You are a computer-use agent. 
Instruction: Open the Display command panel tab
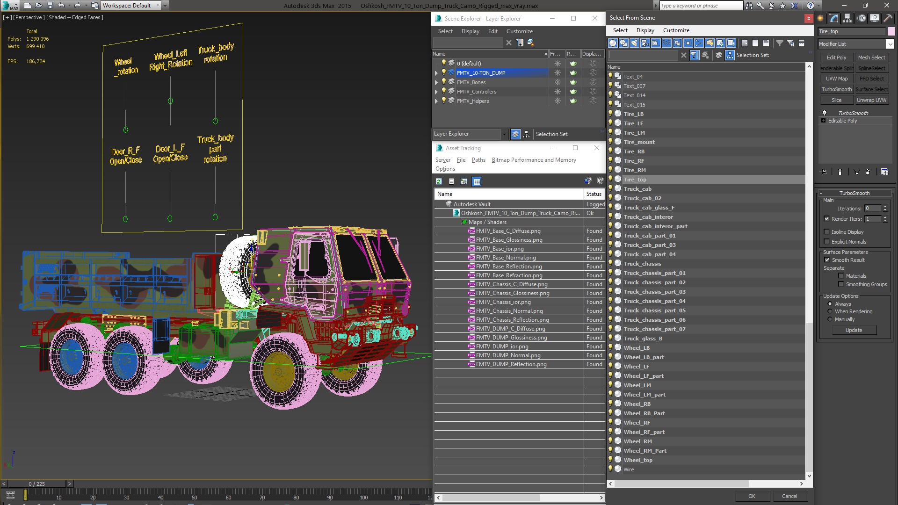[x=874, y=18]
